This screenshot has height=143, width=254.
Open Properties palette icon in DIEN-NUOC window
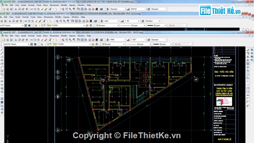point(79,40)
